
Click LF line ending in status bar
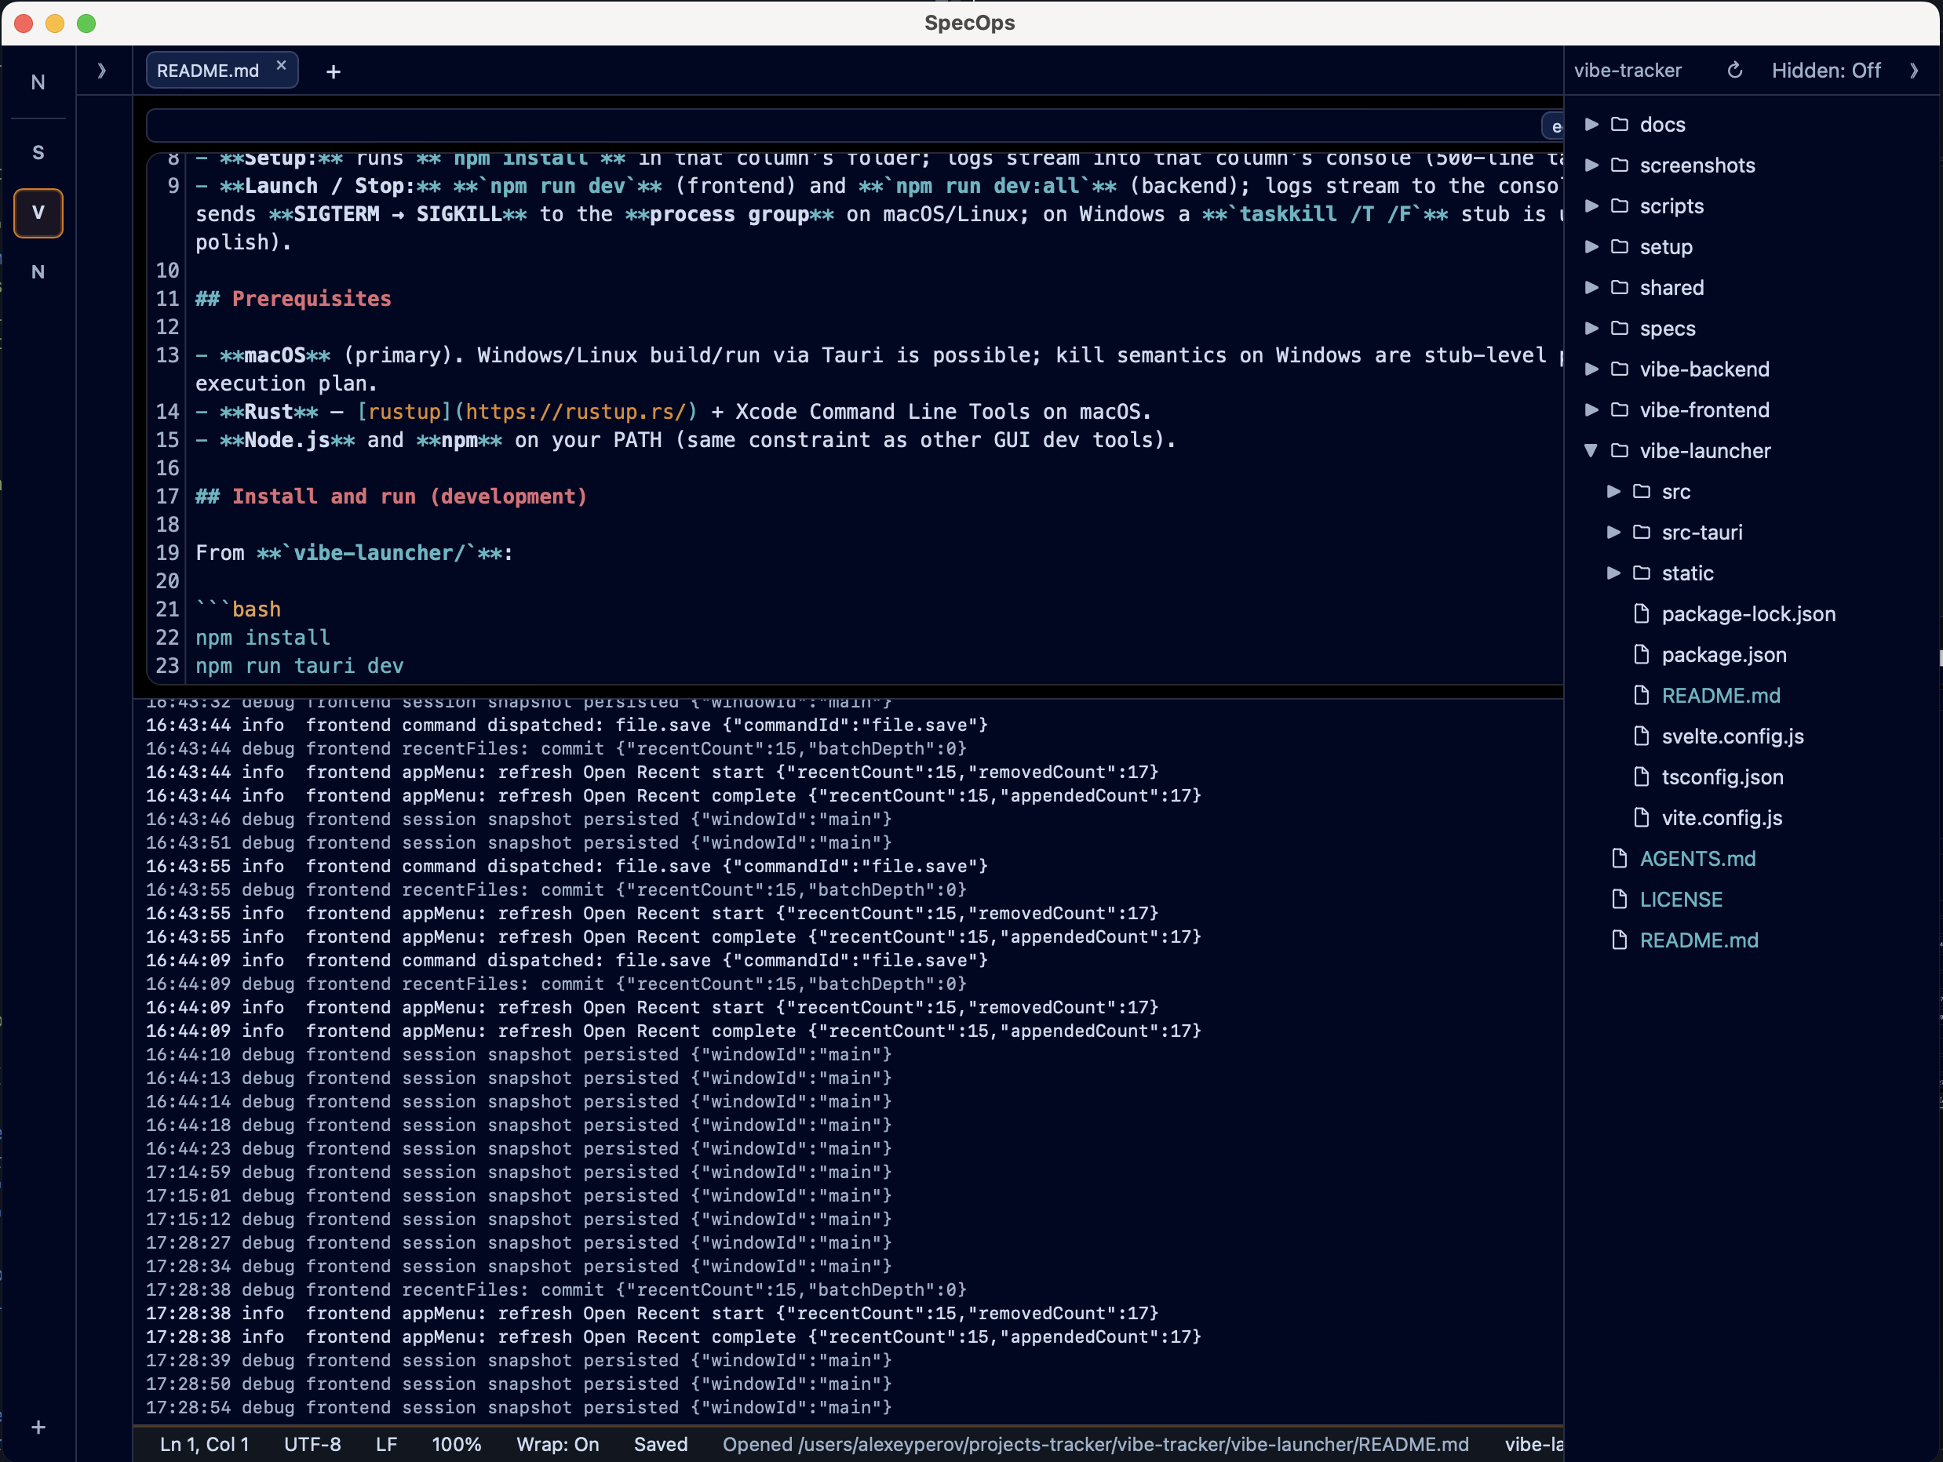(x=387, y=1445)
